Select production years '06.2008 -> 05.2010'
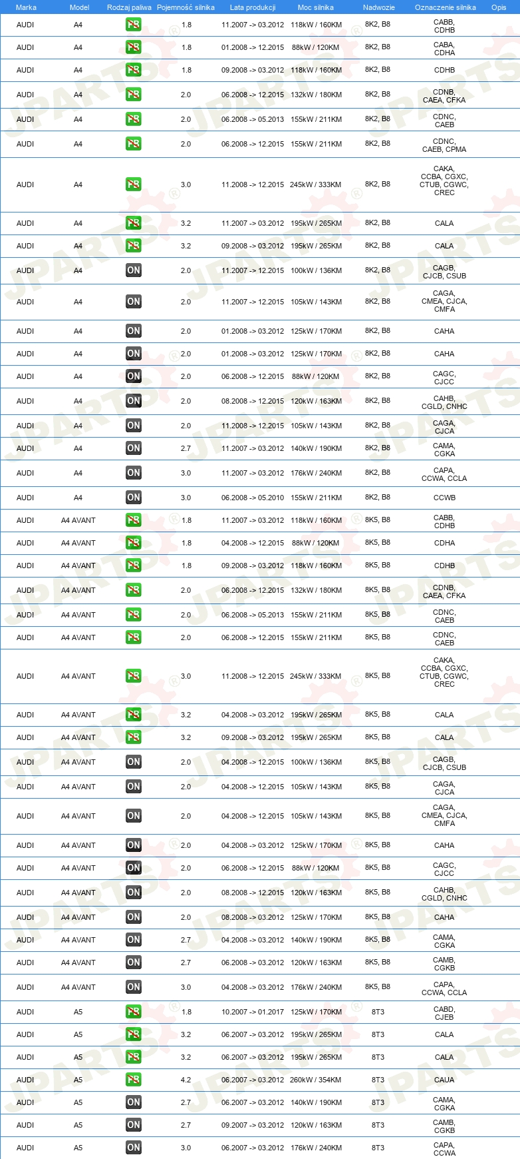The height and width of the screenshot is (1159, 520). click(x=253, y=498)
